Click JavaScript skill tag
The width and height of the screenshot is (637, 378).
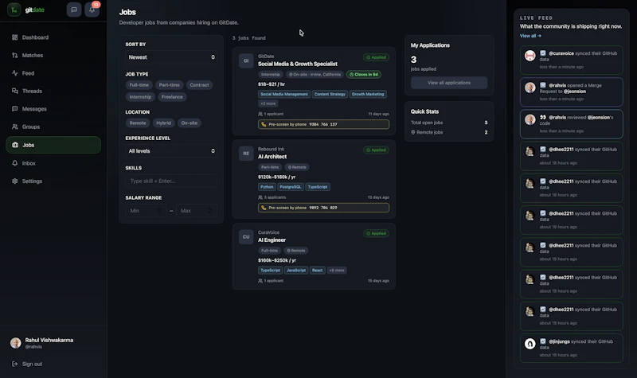click(296, 271)
